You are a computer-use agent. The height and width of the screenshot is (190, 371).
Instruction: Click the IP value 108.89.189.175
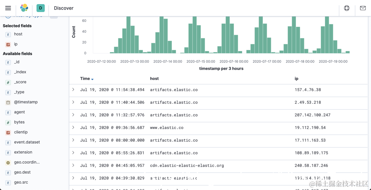pos(311,153)
